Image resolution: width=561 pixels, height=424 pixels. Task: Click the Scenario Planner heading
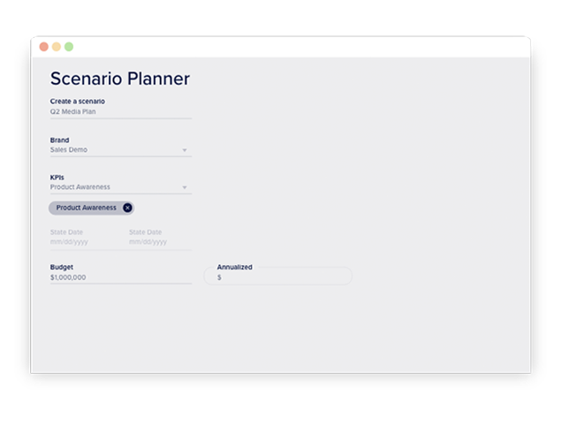pyautogui.click(x=120, y=79)
